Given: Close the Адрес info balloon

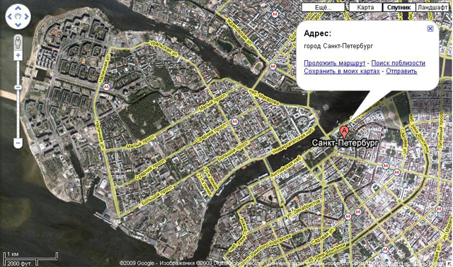Looking at the screenshot, I should point(430,28).
